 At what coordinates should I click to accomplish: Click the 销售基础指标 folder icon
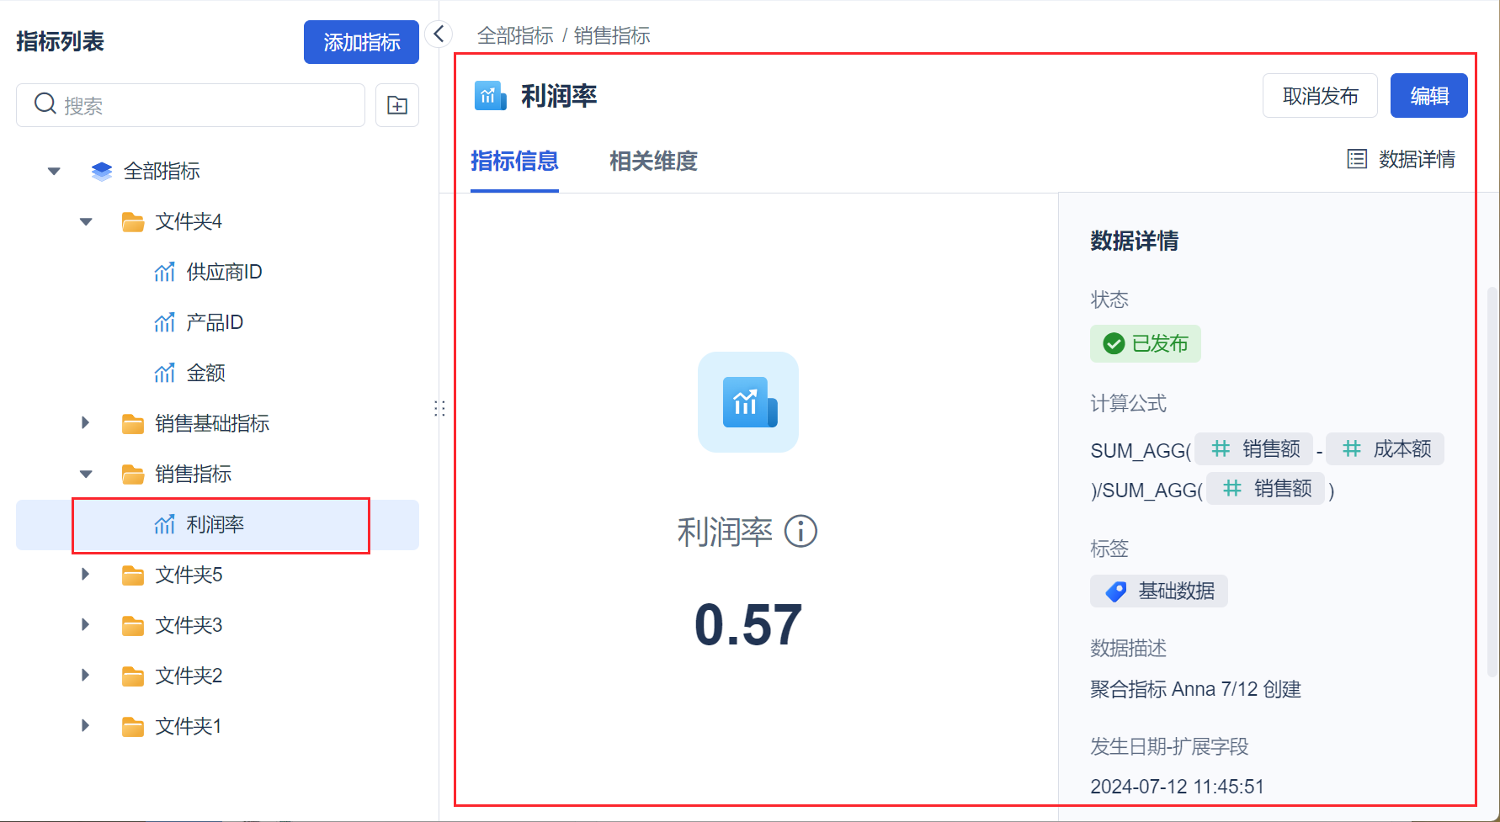[133, 424]
